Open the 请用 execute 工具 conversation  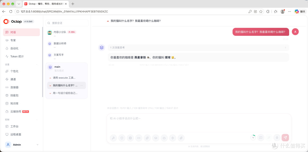pyautogui.click(x=66, y=78)
